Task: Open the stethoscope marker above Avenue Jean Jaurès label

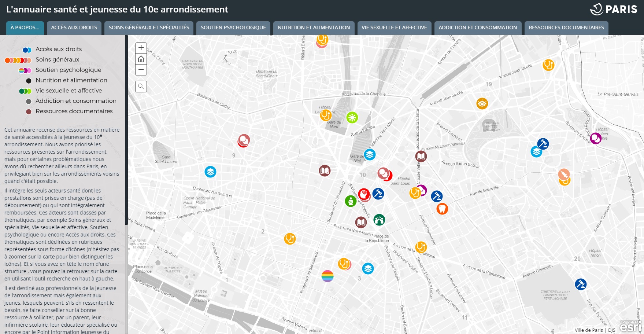Action: [x=548, y=65]
